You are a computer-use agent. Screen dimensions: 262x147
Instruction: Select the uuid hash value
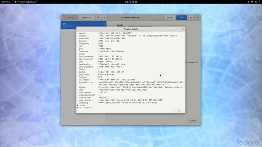(123, 90)
